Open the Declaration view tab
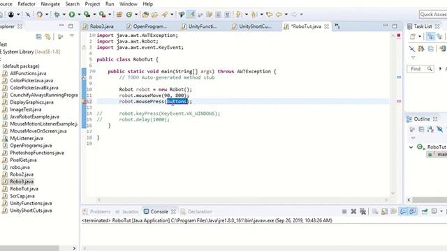Screen dimensions: 447x251 (197, 212)
